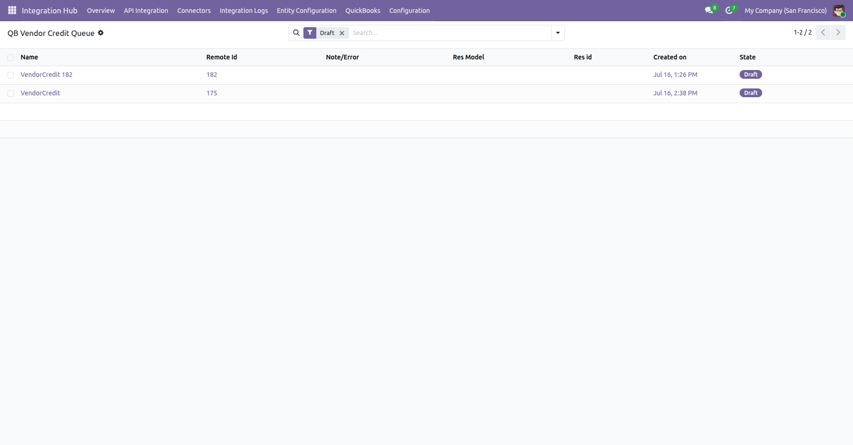The image size is (853, 445).
Task: Remove the Draft filter facet
Action: [x=342, y=33]
